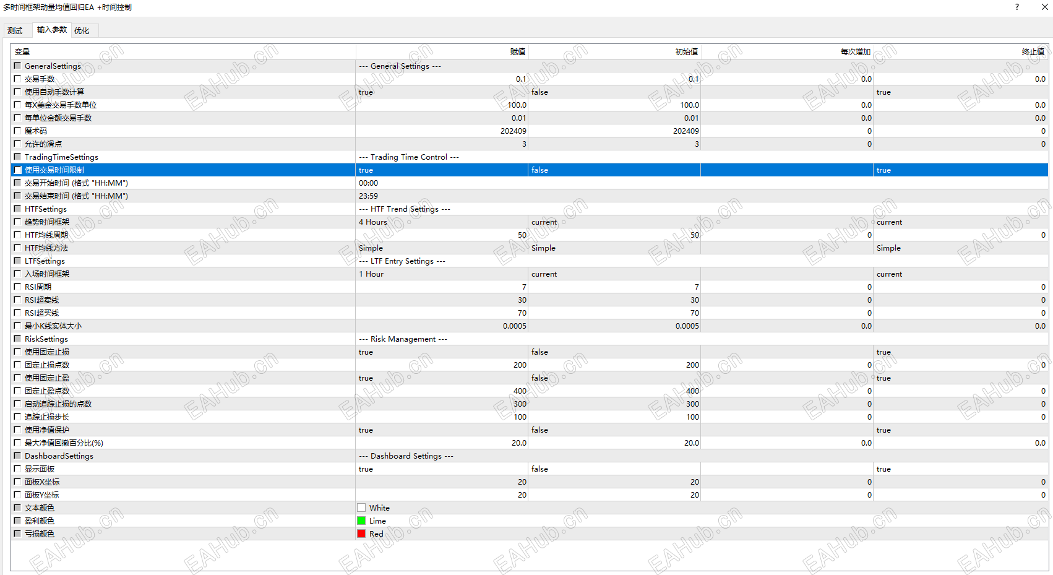
Task: Edit the 23:59 交易结束时间 value
Action: (x=368, y=196)
